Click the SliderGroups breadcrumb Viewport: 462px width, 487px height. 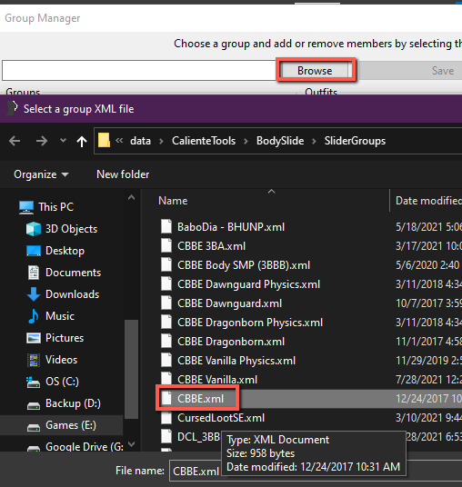point(355,141)
